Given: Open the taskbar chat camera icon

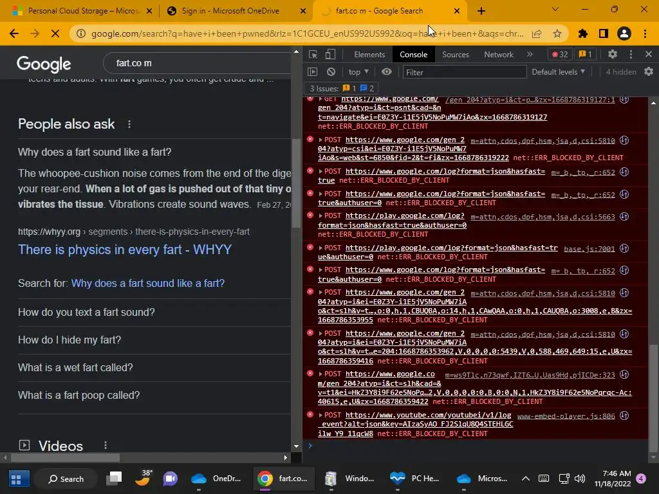Looking at the screenshot, I should click(170, 479).
